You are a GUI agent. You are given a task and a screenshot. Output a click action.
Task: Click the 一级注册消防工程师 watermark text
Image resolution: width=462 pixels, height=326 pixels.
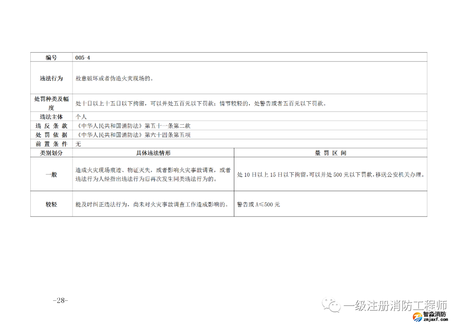396,305
